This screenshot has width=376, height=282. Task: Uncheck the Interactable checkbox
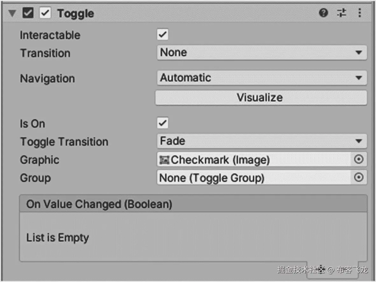tap(163, 34)
